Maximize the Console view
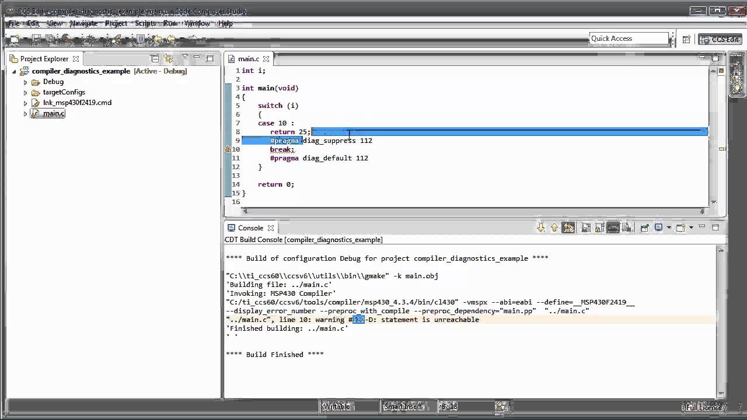The width and height of the screenshot is (747, 420). coord(715,228)
